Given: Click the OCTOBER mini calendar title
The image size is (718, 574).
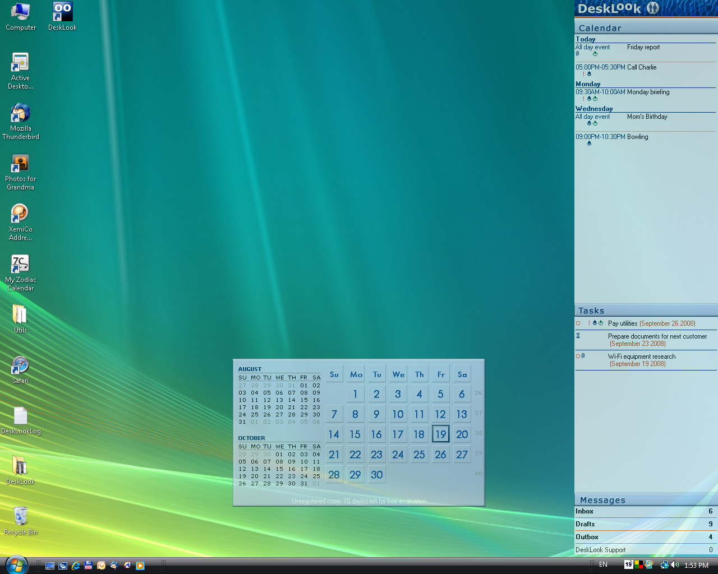Looking at the screenshot, I should click(x=252, y=438).
